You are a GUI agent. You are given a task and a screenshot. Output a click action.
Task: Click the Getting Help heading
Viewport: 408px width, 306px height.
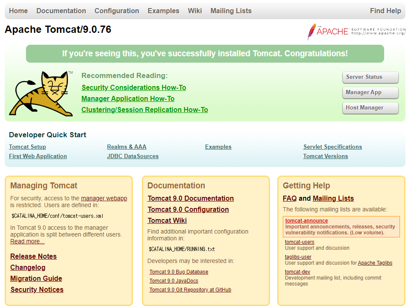(x=306, y=186)
